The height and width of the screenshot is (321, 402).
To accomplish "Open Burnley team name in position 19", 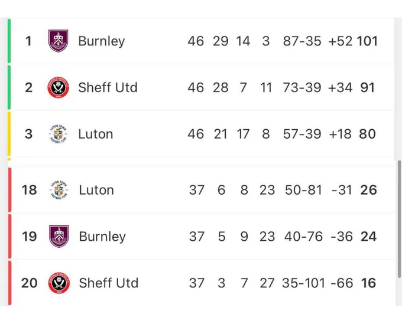I will pos(102,237).
